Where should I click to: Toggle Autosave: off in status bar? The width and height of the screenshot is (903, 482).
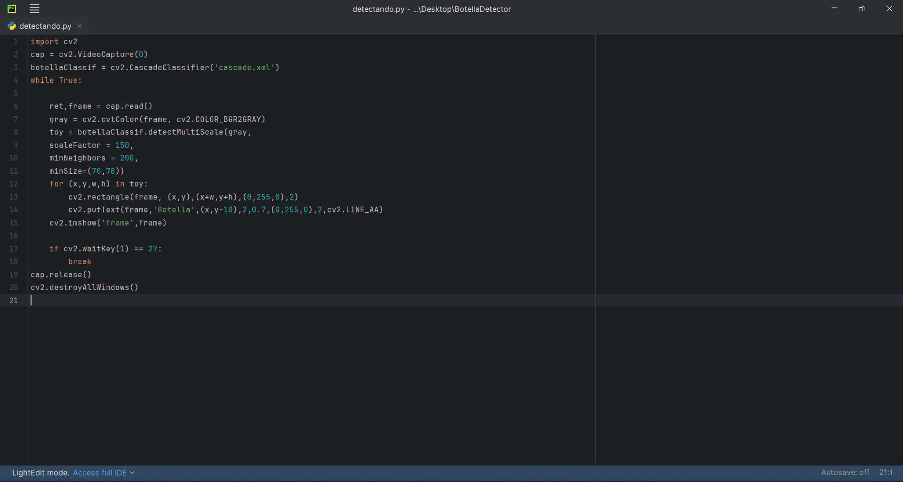tap(845, 472)
